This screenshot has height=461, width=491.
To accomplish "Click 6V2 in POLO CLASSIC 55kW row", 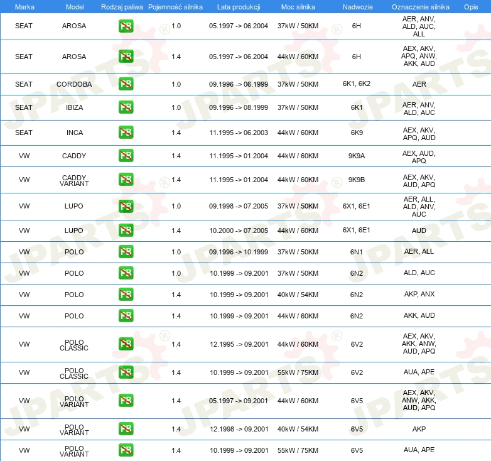I will pyautogui.click(x=357, y=372).
